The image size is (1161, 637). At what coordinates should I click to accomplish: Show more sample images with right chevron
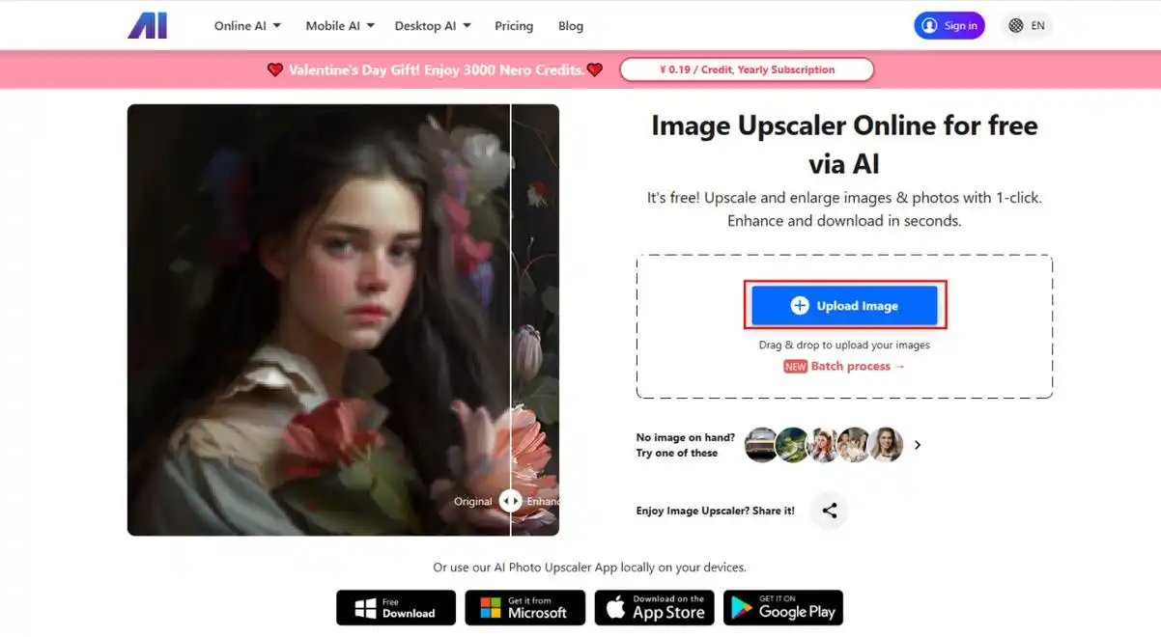point(918,445)
